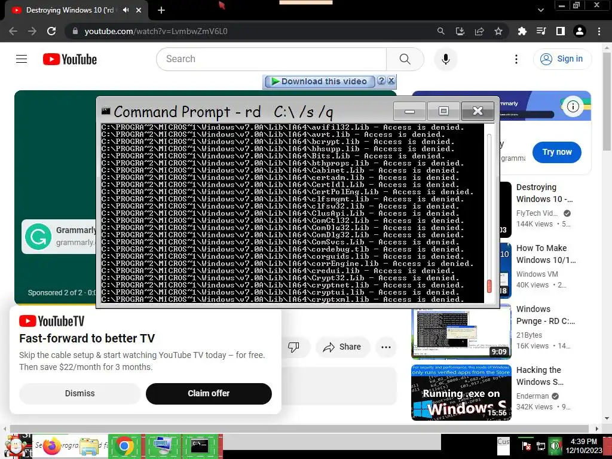Click the 21Bytes channel name
This screenshot has height=459, width=612.
tap(529, 335)
